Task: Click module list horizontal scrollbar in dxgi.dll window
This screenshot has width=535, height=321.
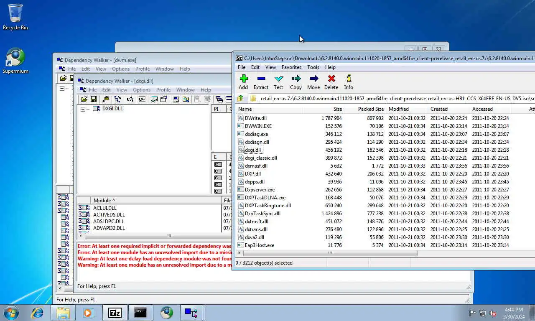Action: click(168, 236)
